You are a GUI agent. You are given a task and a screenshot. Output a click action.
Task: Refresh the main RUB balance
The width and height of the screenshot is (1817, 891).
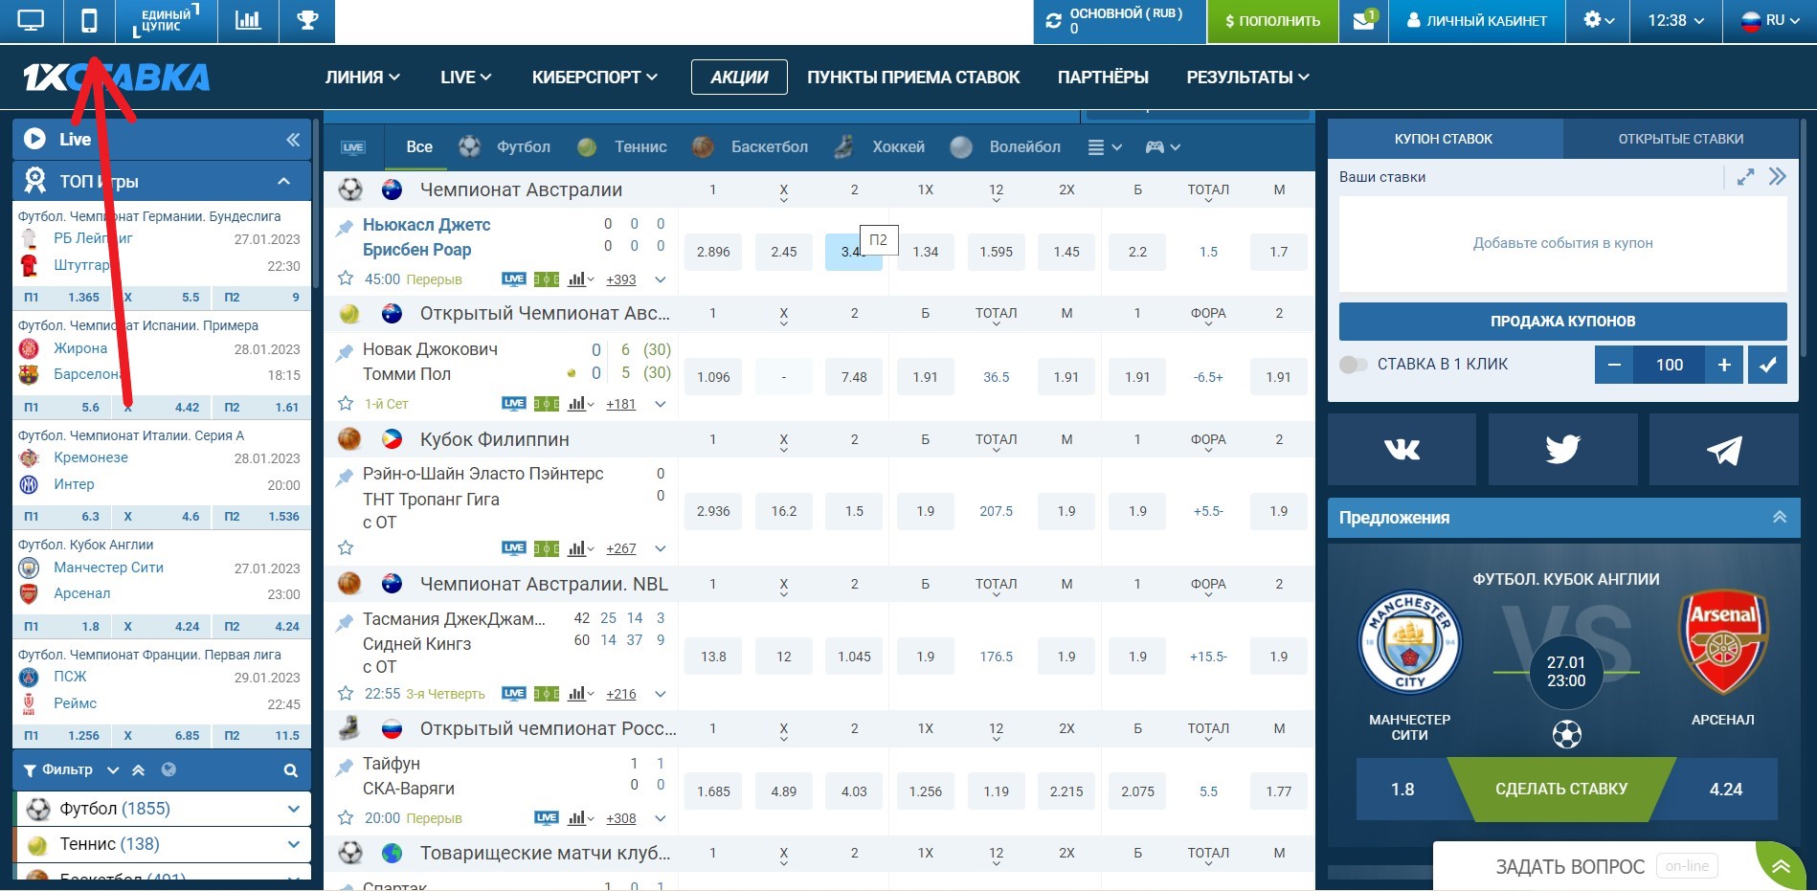pos(1053,21)
